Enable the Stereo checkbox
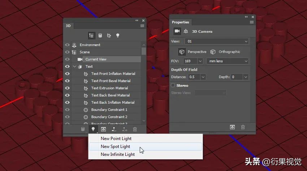The width and height of the screenshot is (307, 171). point(173,85)
